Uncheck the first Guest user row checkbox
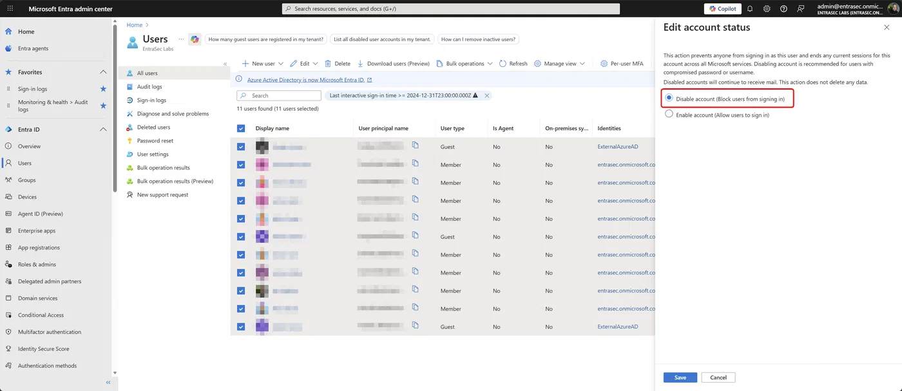 pyautogui.click(x=241, y=147)
